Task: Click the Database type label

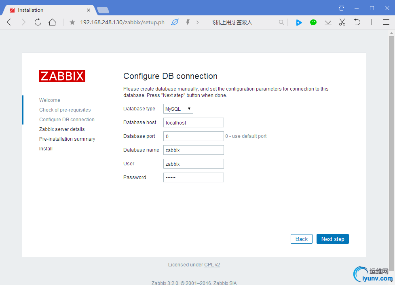Action: pyautogui.click(x=139, y=109)
